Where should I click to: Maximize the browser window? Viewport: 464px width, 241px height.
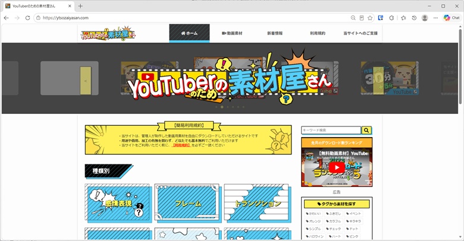tap(443, 6)
